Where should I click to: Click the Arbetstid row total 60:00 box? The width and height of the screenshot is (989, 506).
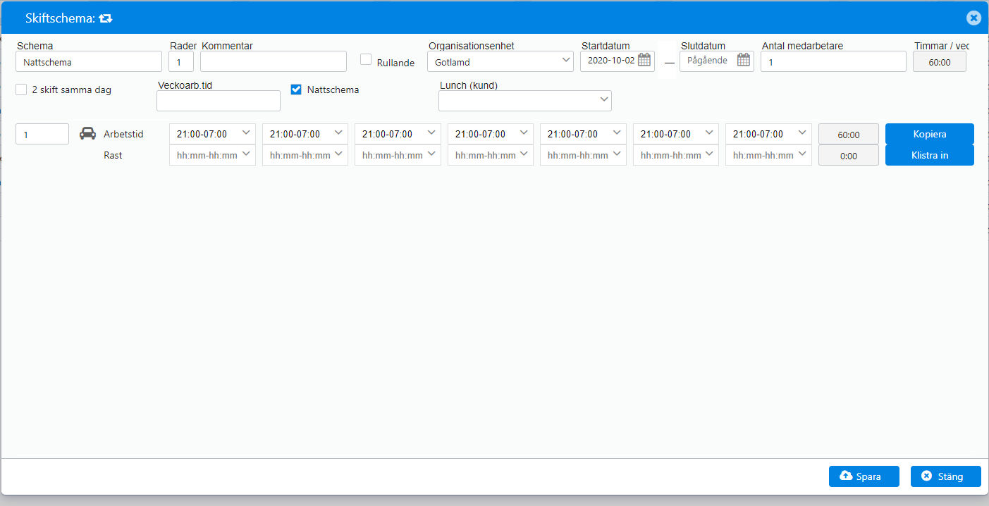pos(849,134)
